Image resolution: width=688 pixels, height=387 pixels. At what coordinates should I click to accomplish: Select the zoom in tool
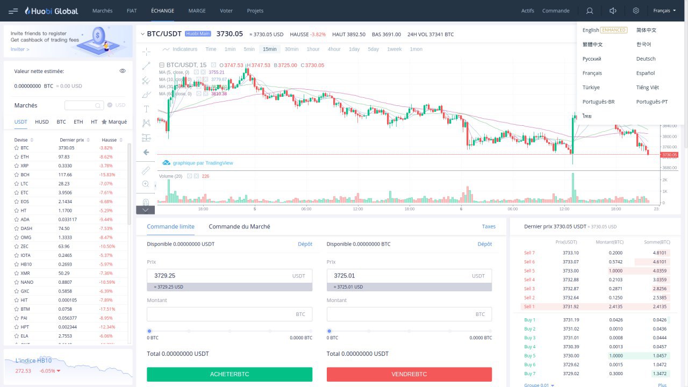click(x=146, y=184)
